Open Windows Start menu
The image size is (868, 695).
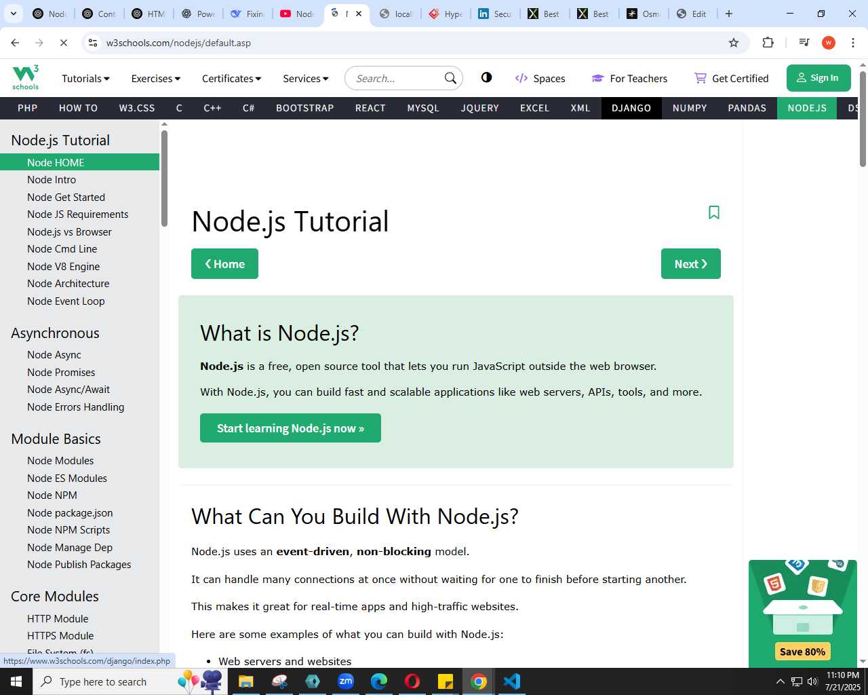click(x=16, y=681)
